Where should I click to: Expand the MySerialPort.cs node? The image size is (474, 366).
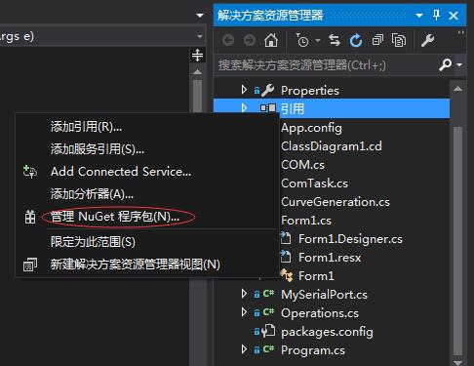[244, 294]
